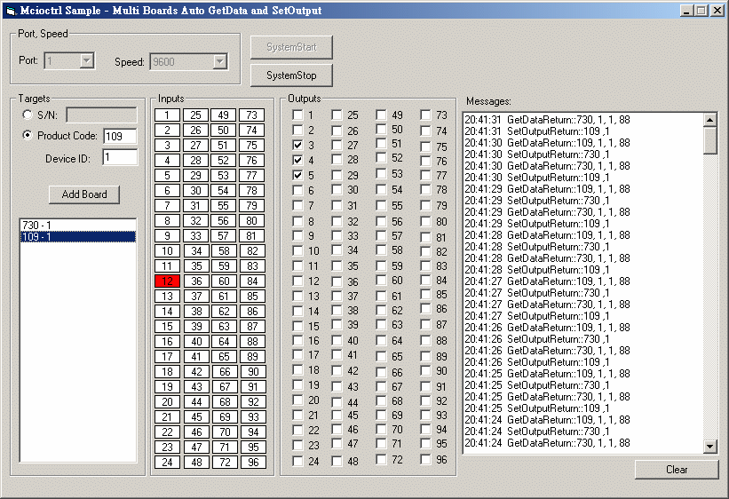Click the red input indicator 12
The height and width of the screenshot is (499, 729).
point(167,281)
